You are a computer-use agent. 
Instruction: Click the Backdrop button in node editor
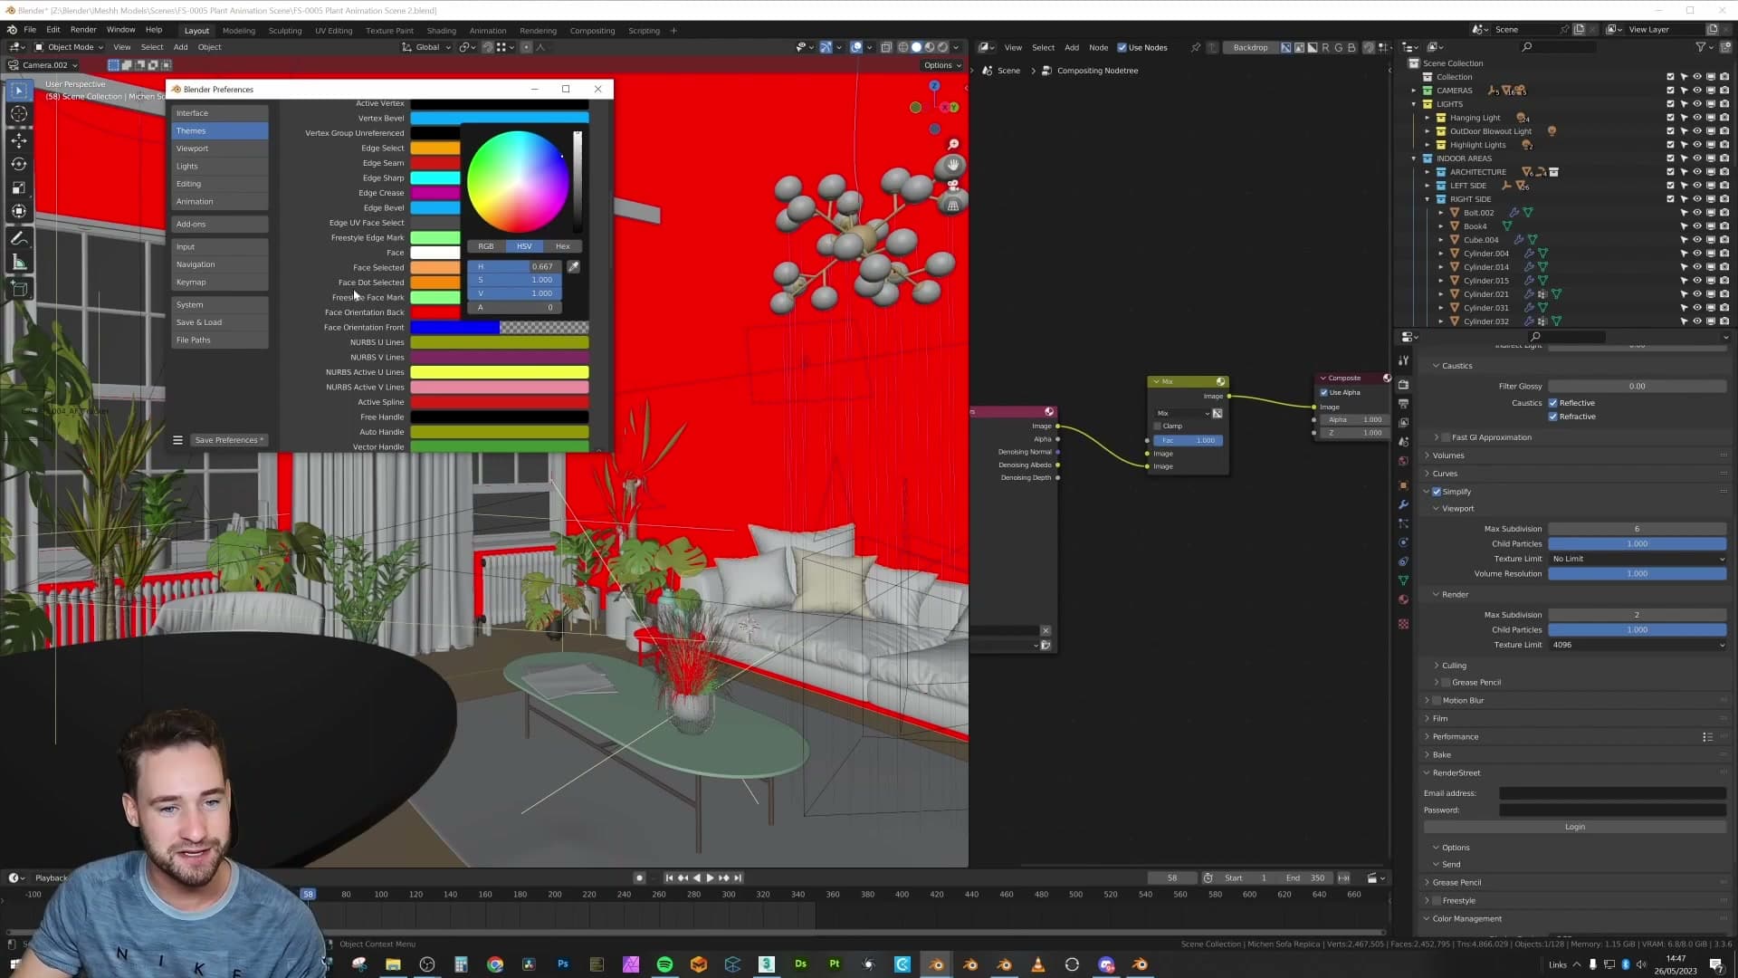tap(1250, 47)
